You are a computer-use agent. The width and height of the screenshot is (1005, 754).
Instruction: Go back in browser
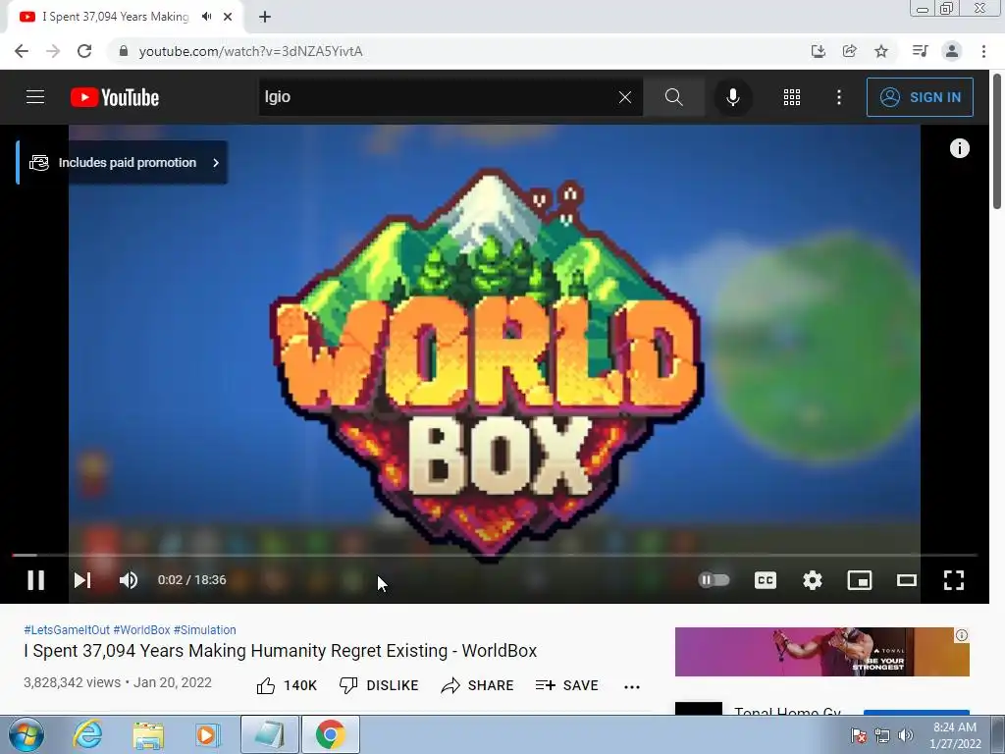(x=22, y=51)
